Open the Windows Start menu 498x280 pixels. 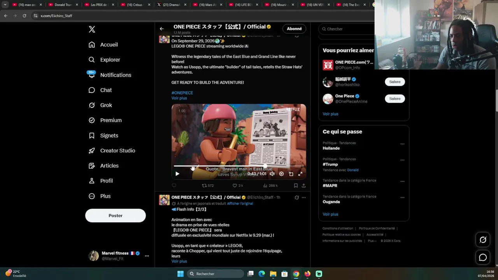coord(181,274)
